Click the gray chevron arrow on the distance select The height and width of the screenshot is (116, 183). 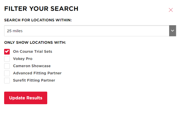click(x=172, y=31)
